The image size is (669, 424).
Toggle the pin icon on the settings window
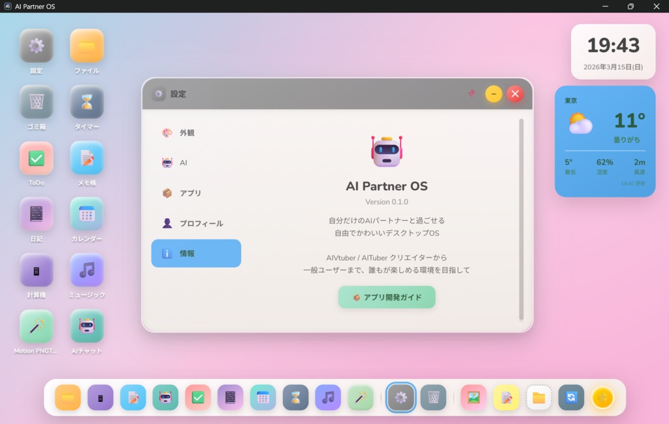tap(471, 93)
